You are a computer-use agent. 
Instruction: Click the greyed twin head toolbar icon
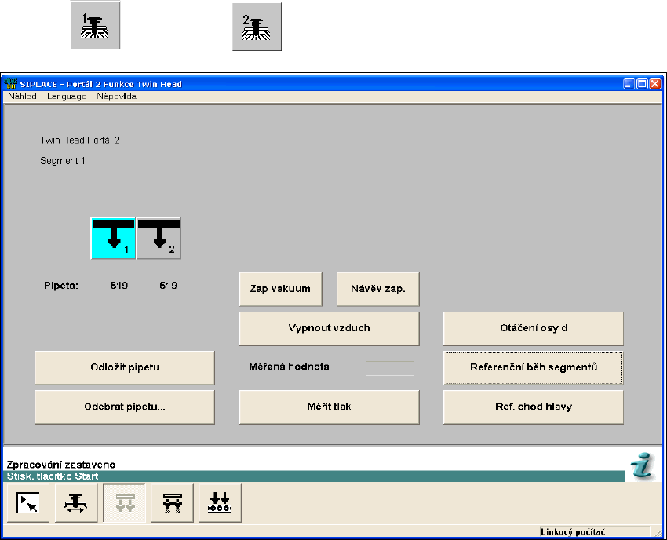(x=124, y=503)
